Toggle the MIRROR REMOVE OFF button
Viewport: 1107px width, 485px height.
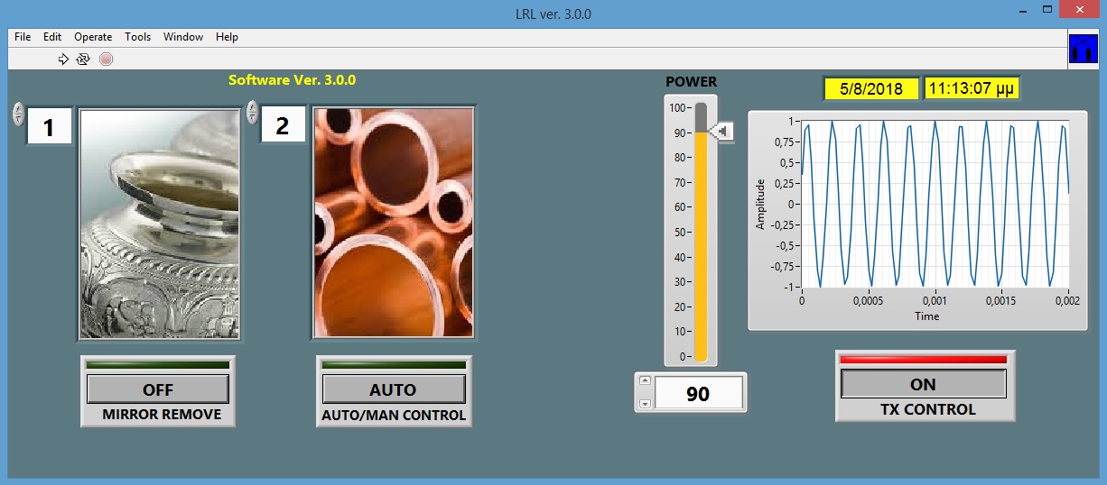(158, 389)
